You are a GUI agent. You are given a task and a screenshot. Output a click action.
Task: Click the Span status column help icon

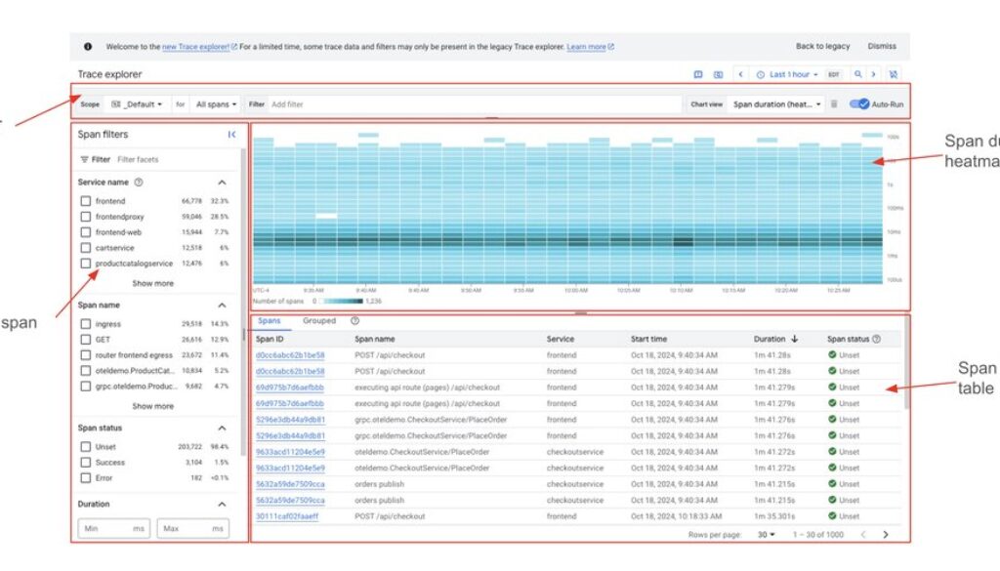[876, 339]
